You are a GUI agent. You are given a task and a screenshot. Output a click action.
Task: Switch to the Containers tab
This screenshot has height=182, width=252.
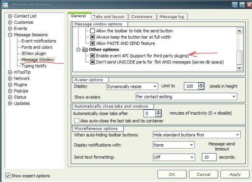142,17
